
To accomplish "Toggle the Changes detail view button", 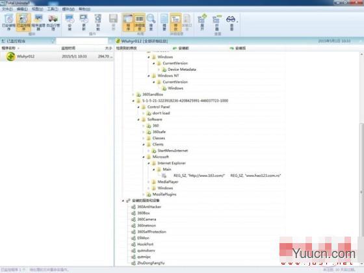I will [175, 22].
